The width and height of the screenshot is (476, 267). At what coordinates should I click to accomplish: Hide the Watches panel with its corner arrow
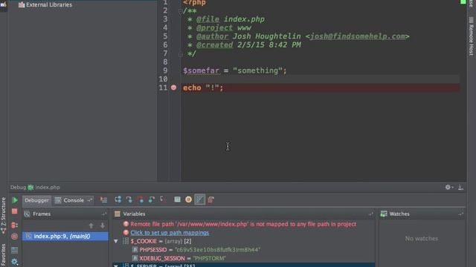pos(460,214)
